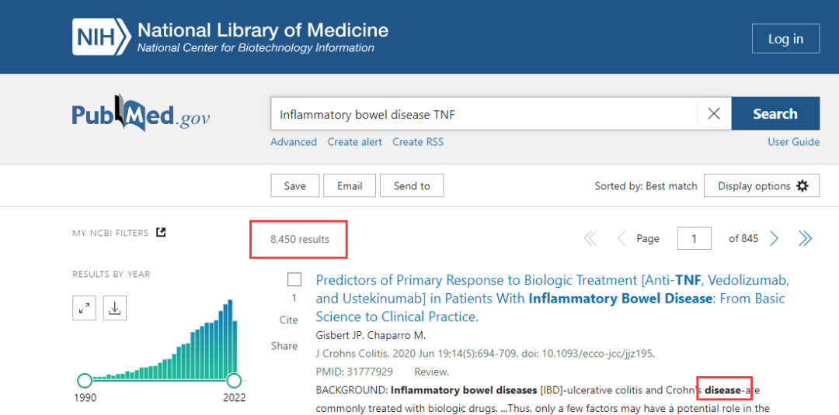Open Display options gear menu

(x=761, y=186)
